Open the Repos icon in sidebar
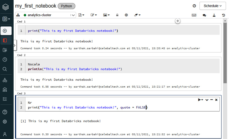229x139 pixels. pyautogui.click(x=5, y=50)
